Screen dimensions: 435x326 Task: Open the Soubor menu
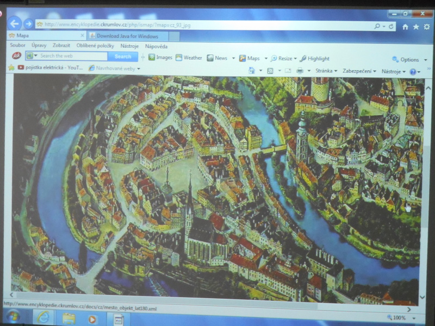tap(17, 45)
